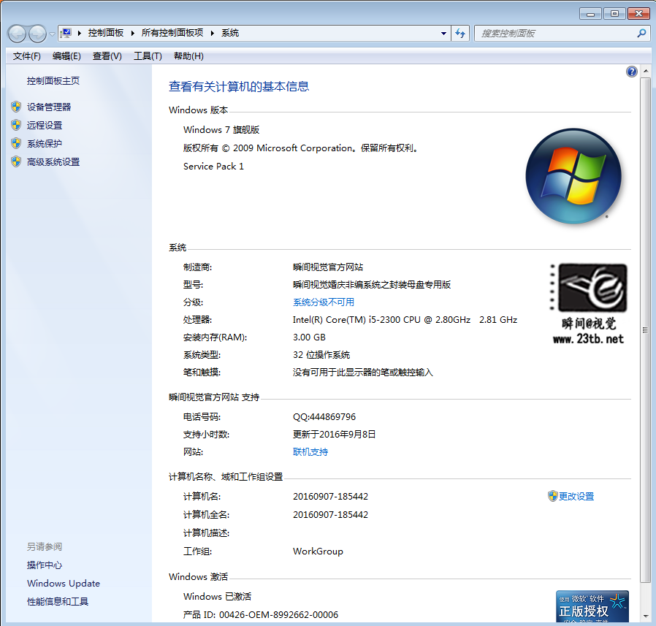The height and width of the screenshot is (626, 656).
Task: Click the computer full name value beside 计算机全名:
Action: [x=330, y=515]
